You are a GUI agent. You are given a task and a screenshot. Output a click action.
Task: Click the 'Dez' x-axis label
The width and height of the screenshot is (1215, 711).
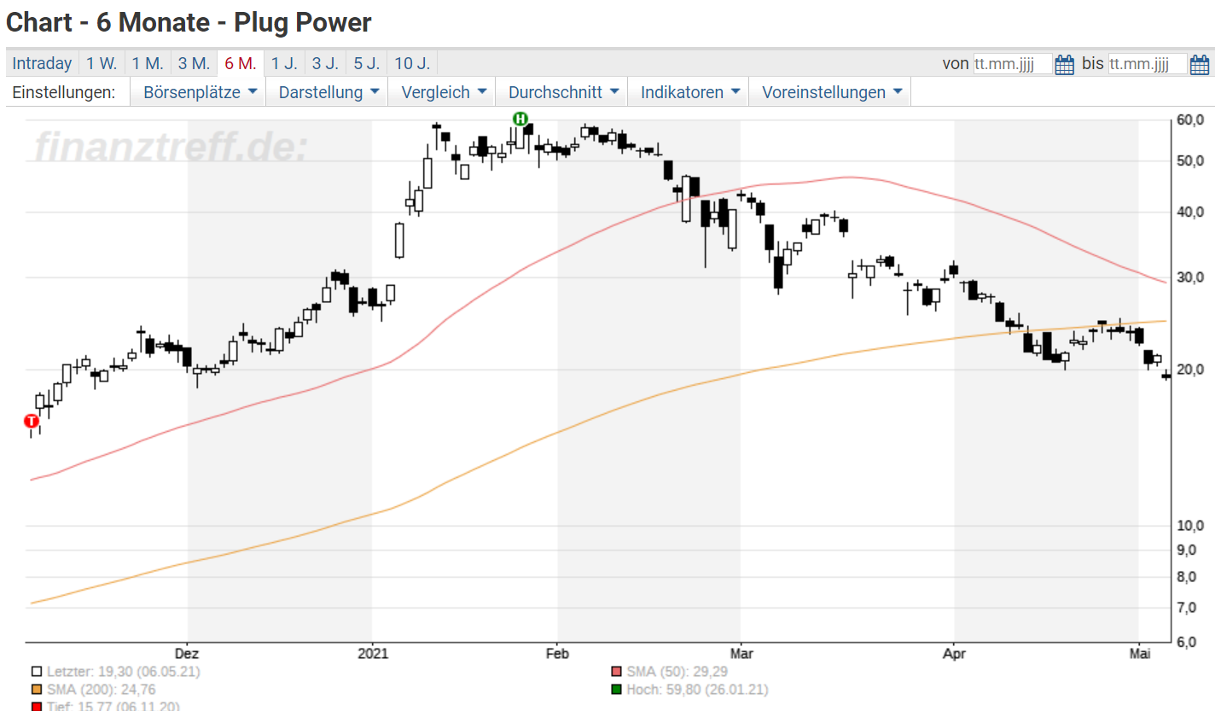pos(188,654)
